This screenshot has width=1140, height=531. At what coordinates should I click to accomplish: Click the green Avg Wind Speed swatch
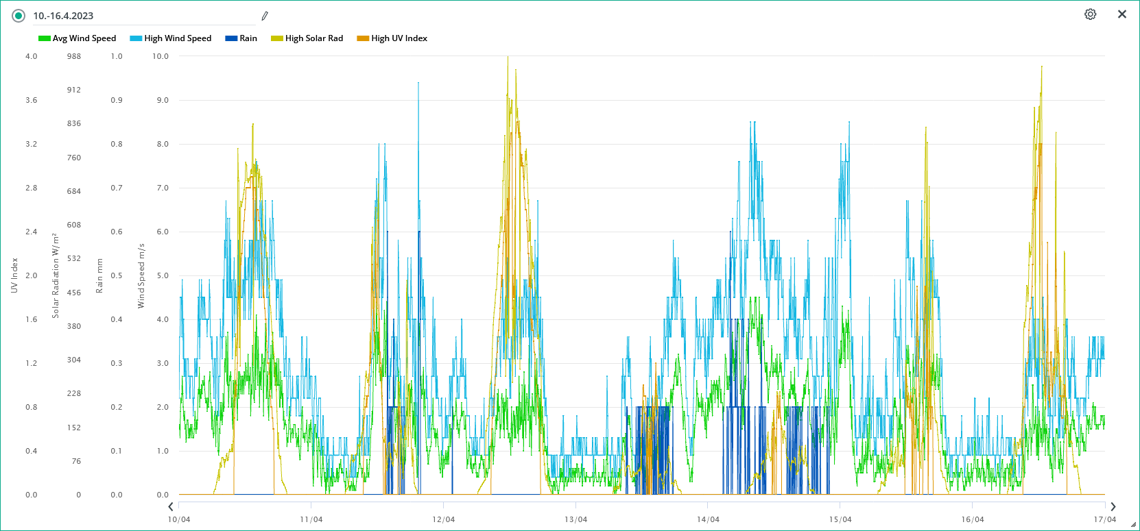click(45, 38)
